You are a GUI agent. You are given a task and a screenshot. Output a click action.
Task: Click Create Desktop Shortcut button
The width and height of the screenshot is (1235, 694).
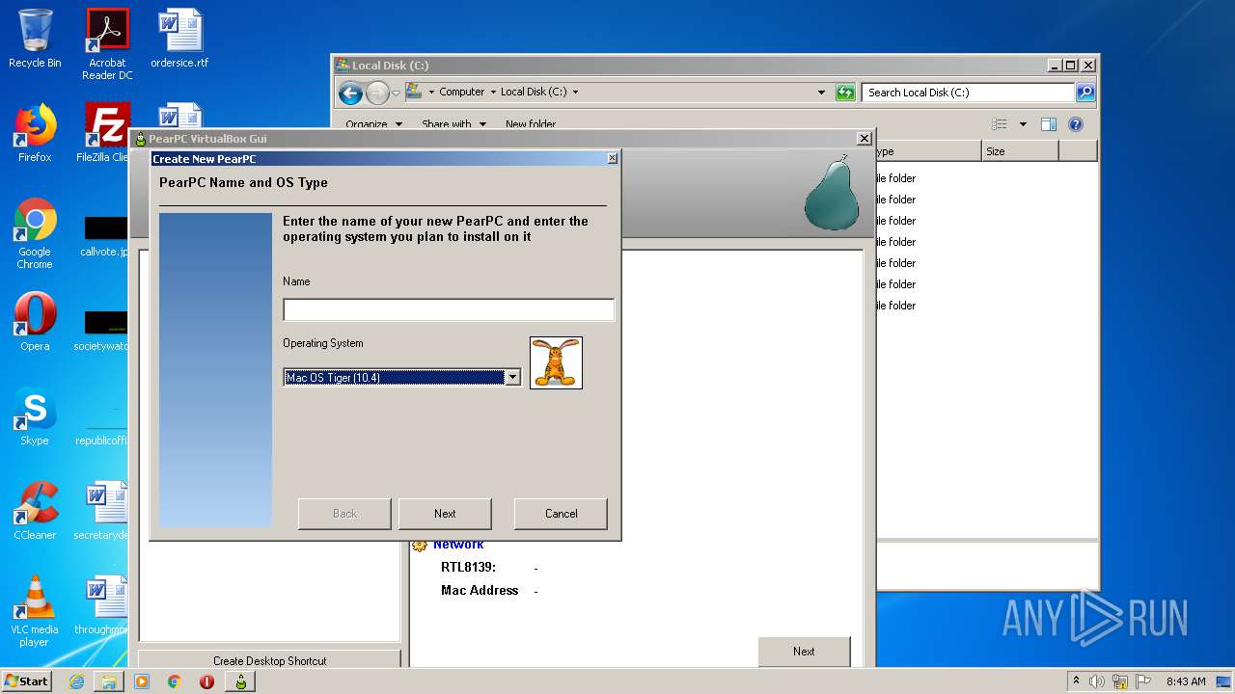[x=269, y=660]
